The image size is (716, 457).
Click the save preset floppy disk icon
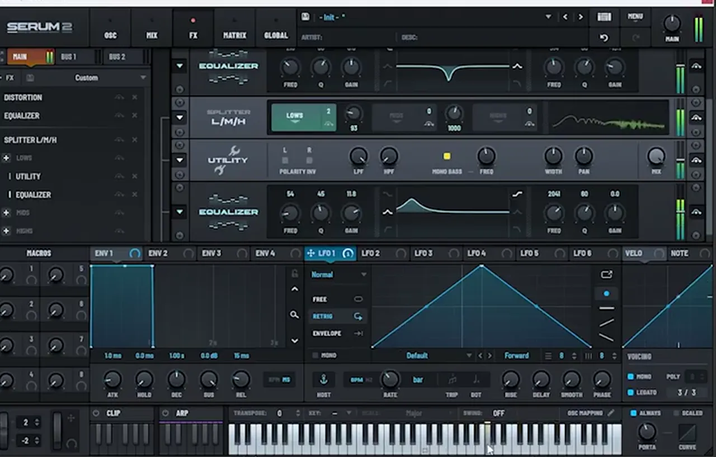coord(305,17)
